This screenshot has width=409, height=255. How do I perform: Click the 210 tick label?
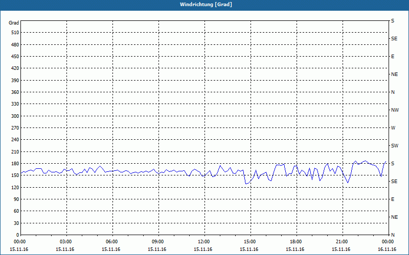pyautogui.click(x=15, y=151)
